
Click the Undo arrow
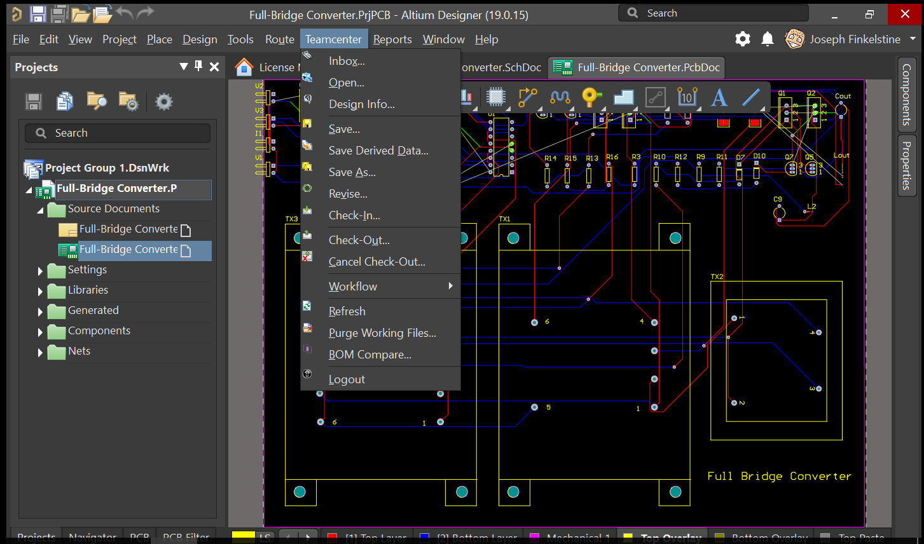125,13
